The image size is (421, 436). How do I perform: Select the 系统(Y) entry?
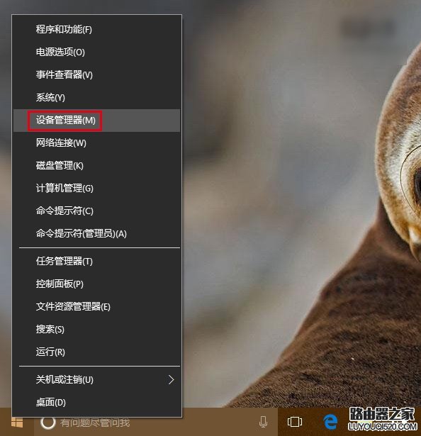(97, 97)
